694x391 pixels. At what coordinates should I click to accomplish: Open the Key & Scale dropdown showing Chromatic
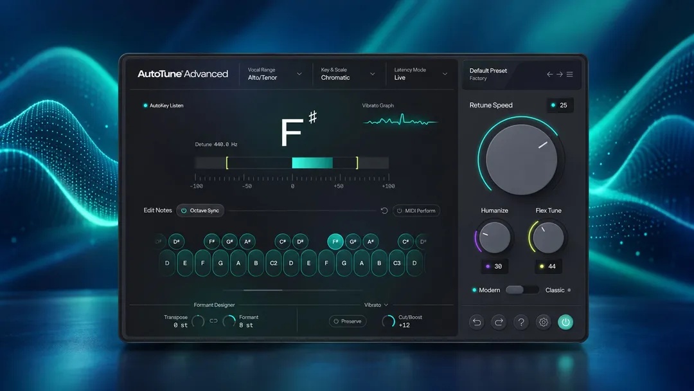(348, 74)
